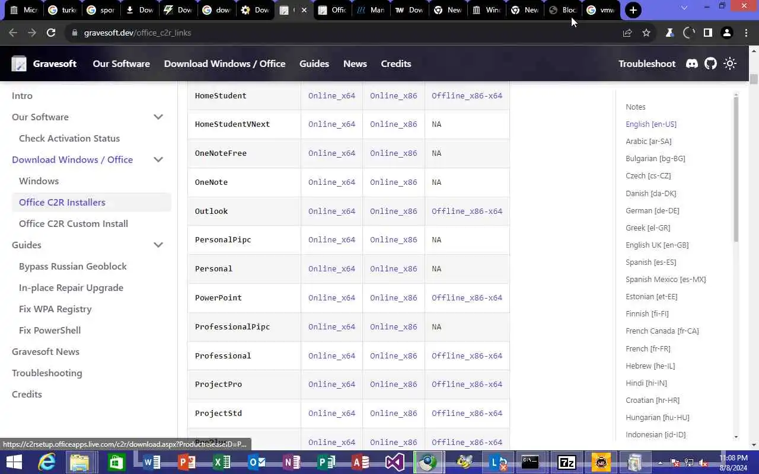Launch Access from taskbar
Viewport: 759px width, 474px height.
click(360, 462)
